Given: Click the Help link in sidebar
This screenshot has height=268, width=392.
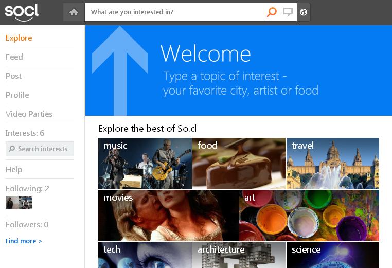Looking at the screenshot, I should [14, 170].
